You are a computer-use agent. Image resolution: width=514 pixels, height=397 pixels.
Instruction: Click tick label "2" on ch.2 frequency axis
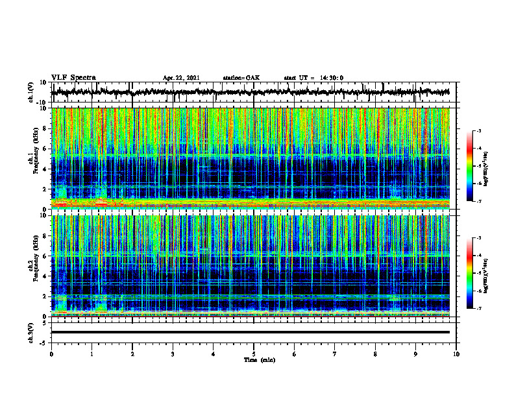[x=45, y=296]
